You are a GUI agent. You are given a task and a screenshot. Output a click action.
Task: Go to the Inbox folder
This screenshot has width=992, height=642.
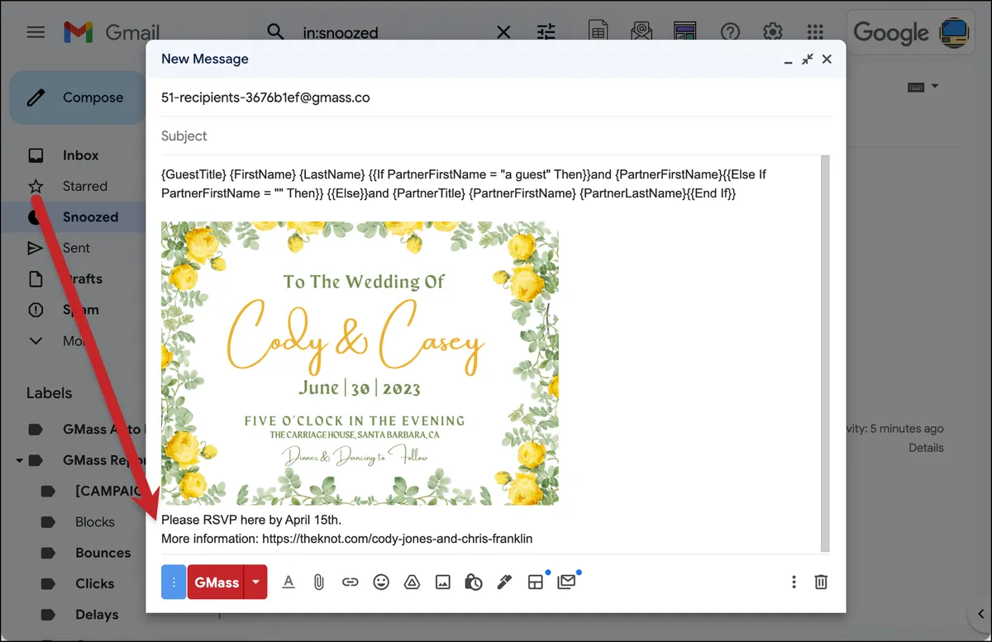tap(80, 155)
